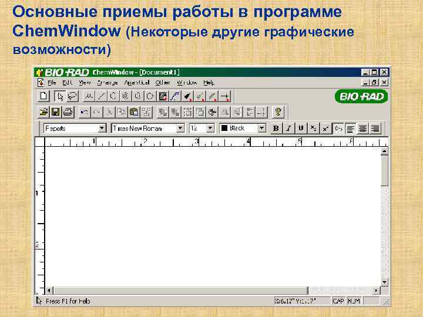The image size is (423, 317).
Task: Align text center
Action: click(363, 129)
